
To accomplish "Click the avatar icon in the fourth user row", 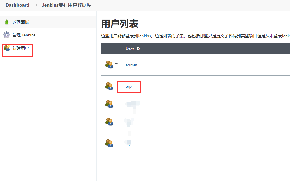I will (109, 122).
